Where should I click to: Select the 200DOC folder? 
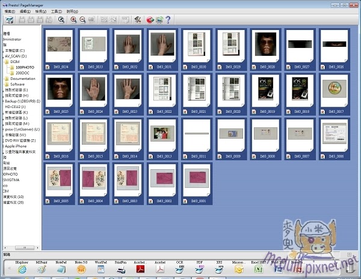(23, 73)
